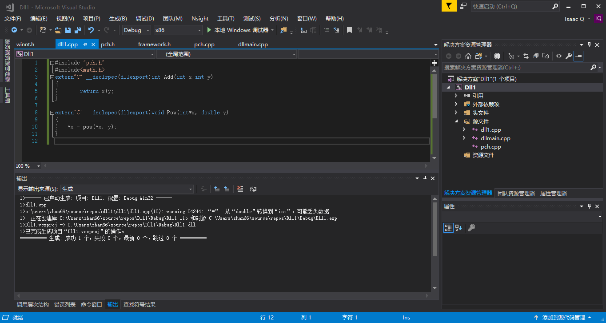
Task: Collapse All nodes in Solution Explorer
Action: click(x=536, y=56)
